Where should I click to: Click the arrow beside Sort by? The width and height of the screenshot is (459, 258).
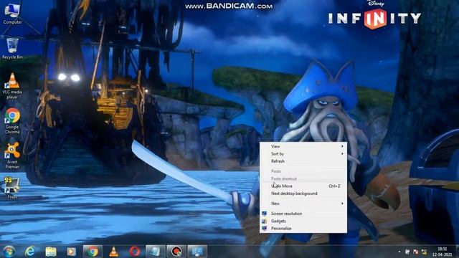pyautogui.click(x=342, y=154)
